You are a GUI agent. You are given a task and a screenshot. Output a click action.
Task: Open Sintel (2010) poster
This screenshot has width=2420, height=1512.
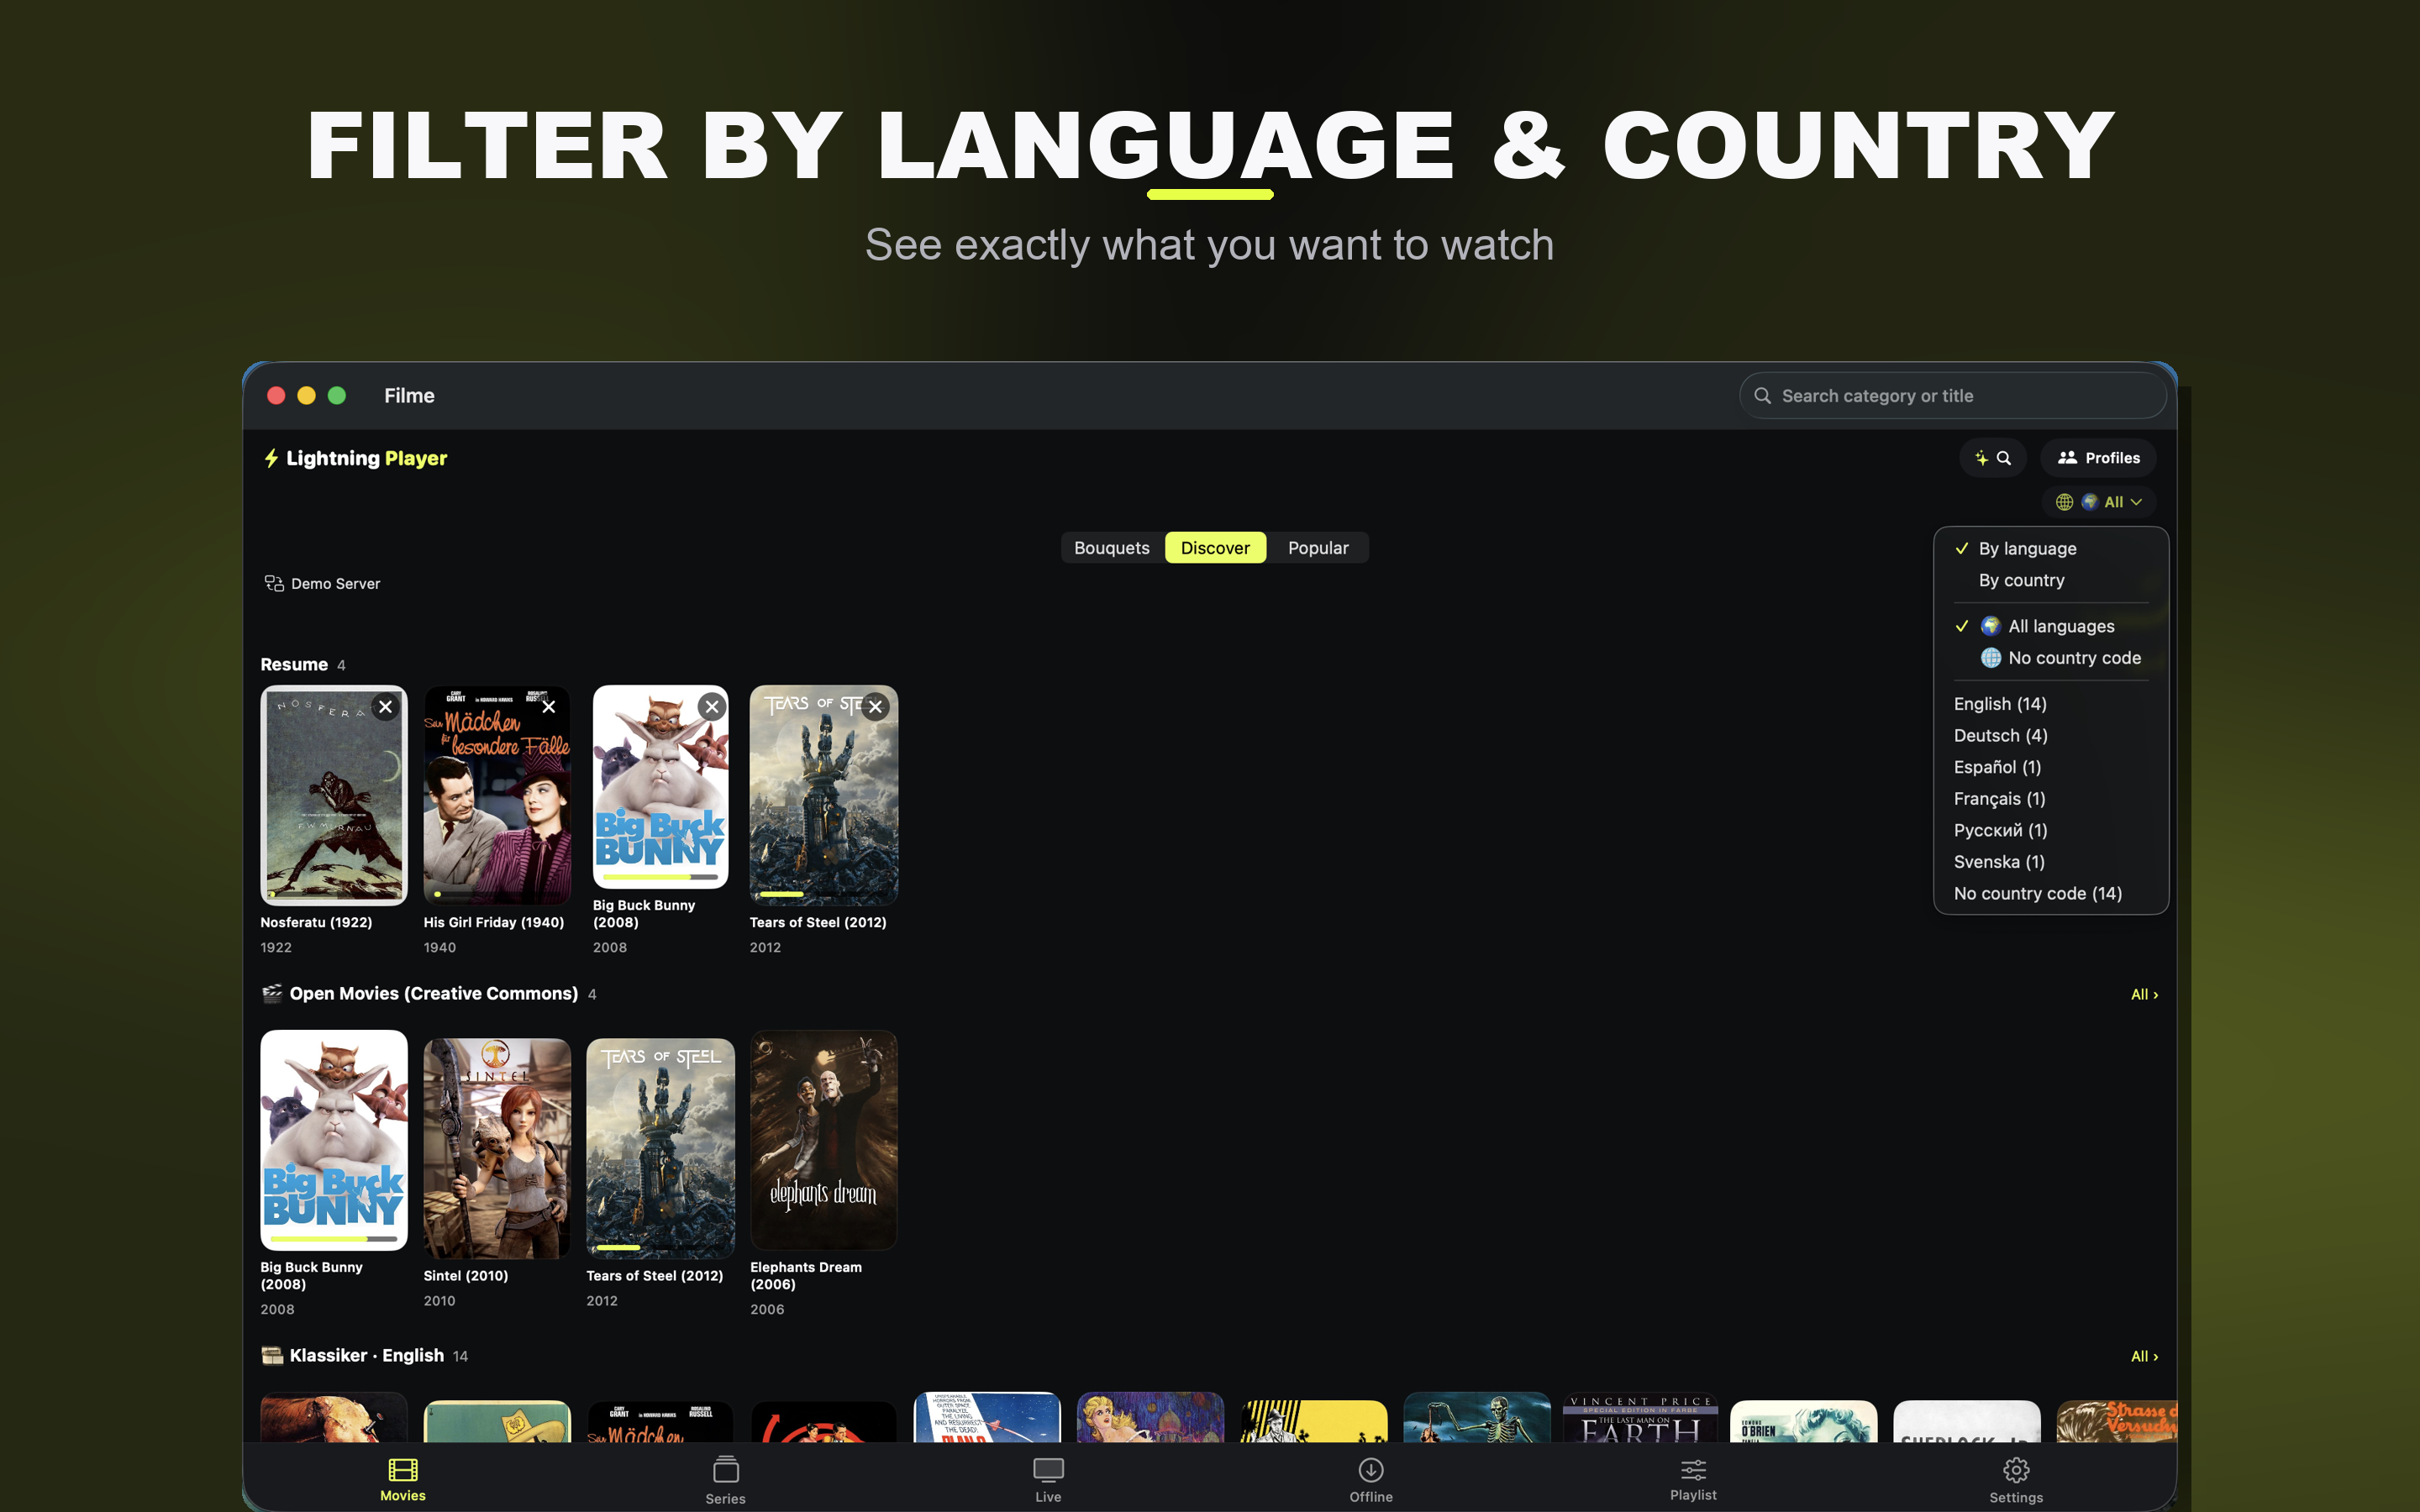coord(497,1148)
